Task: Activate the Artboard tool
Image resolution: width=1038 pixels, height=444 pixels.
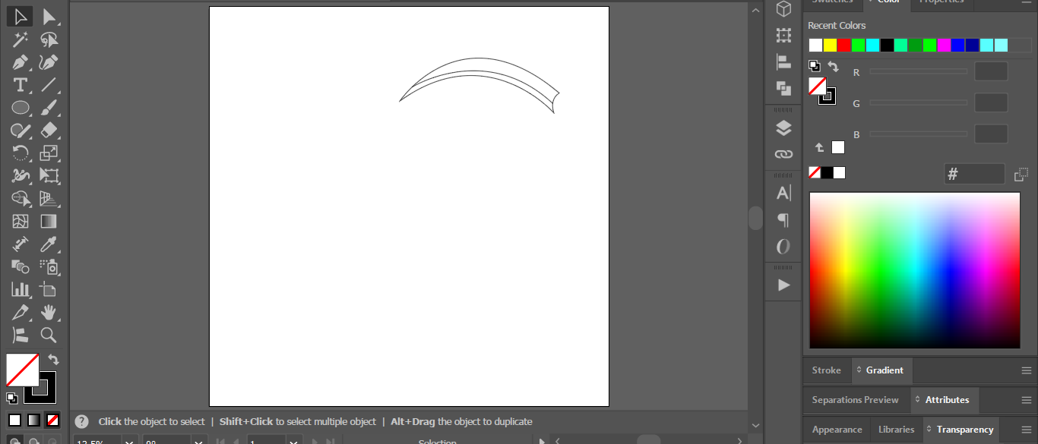Action: pyautogui.click(x=49, y=289)
